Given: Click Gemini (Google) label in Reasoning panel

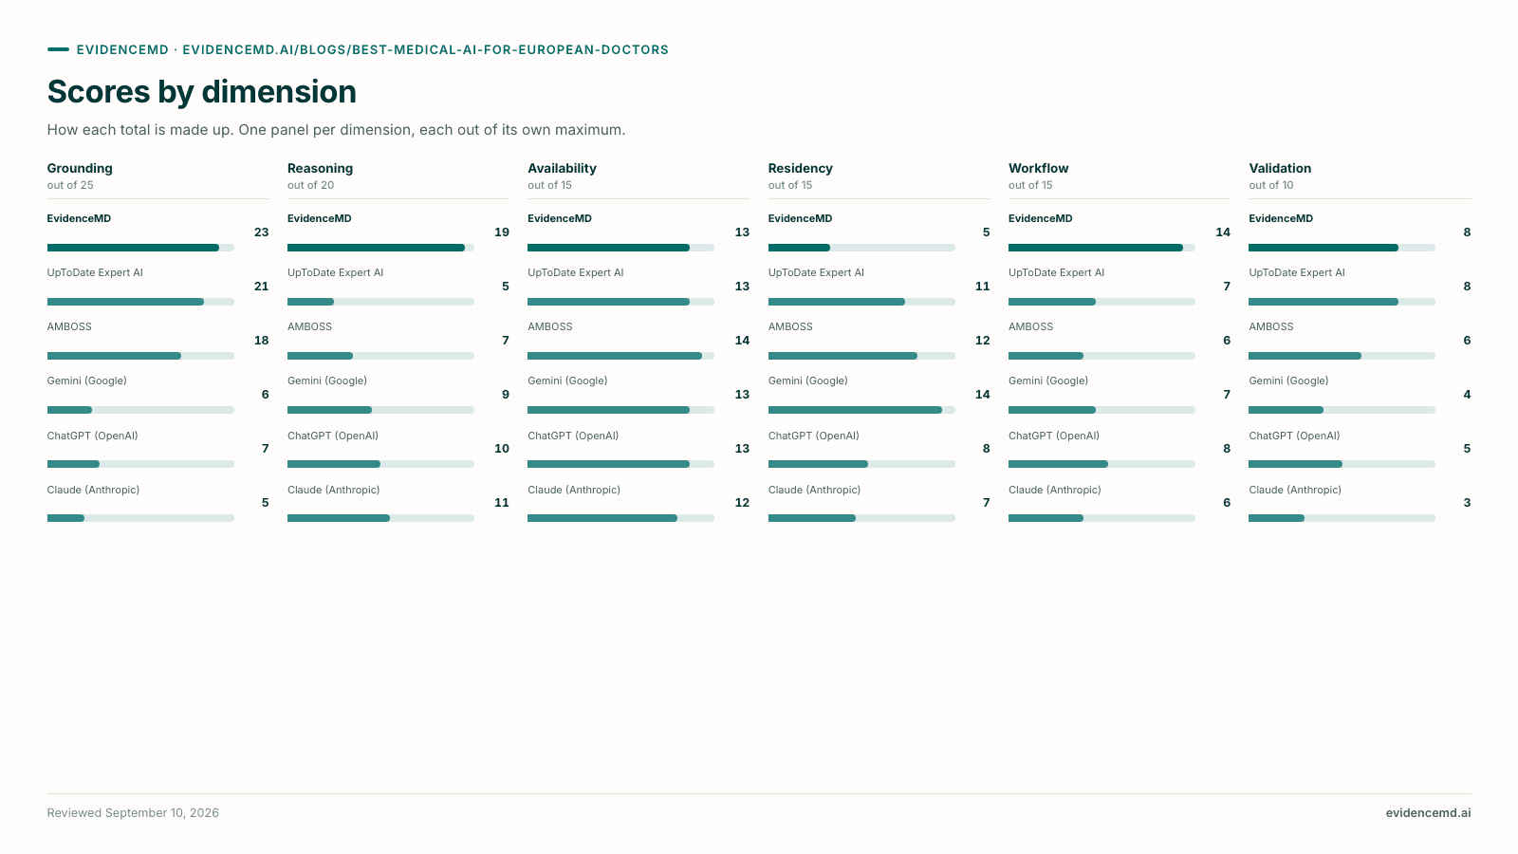Looking at the screenshot, I should (x=327, y=381).
